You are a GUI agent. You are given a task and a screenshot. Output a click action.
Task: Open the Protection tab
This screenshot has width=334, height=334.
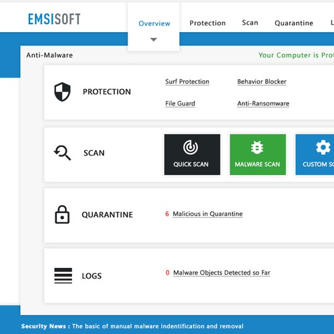(208, 23)
